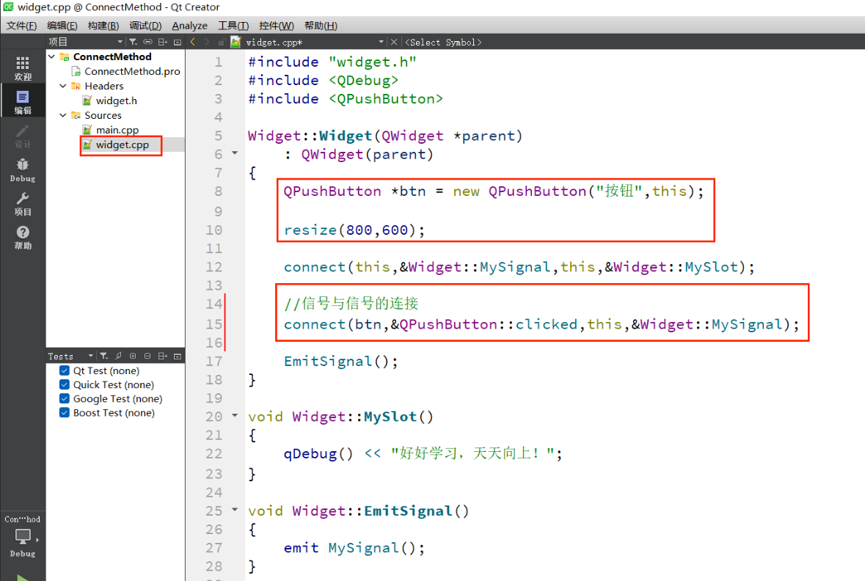Image resolution: width=865 pixels, height=581 pixels.
Task: Close the widget.cpp document
Action: 394,42
